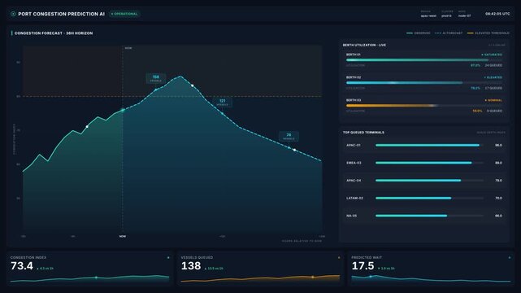521x293 pixels.
Task: Click the glowing NOW point on the chart
Action: (x=123, y=110)
